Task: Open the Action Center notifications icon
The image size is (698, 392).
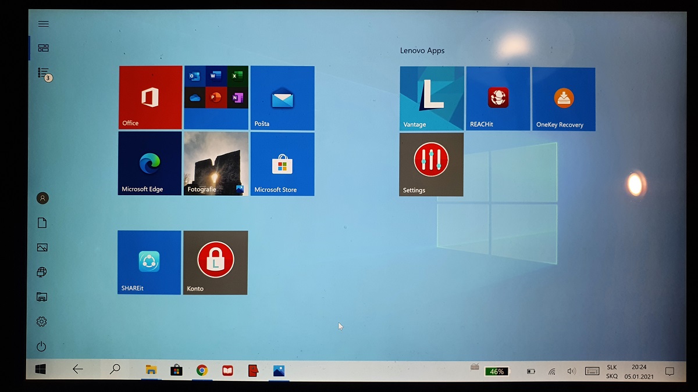Action: 669,372
